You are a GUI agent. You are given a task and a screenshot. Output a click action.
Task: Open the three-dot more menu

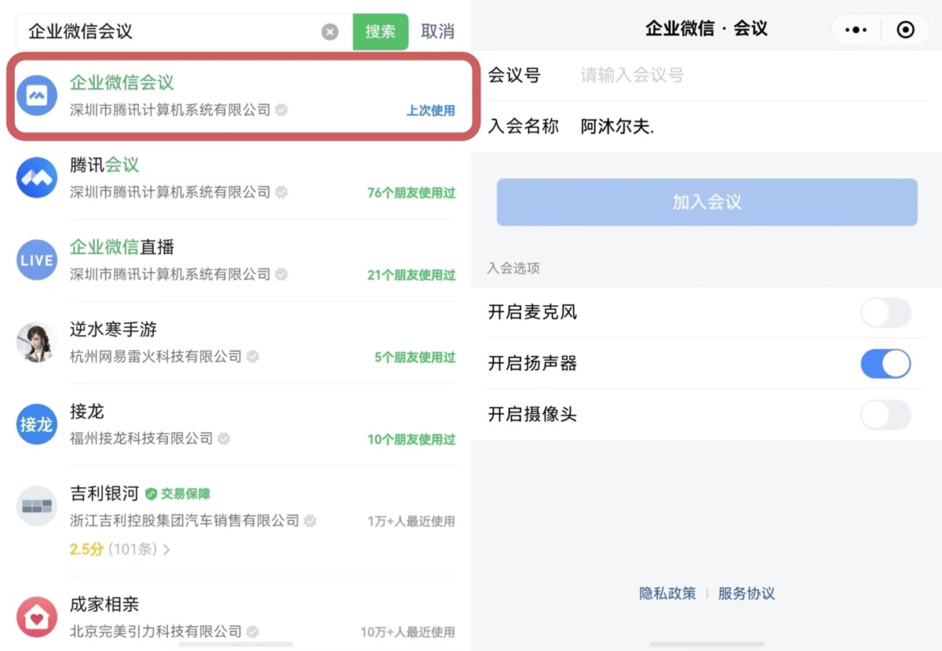856,30
